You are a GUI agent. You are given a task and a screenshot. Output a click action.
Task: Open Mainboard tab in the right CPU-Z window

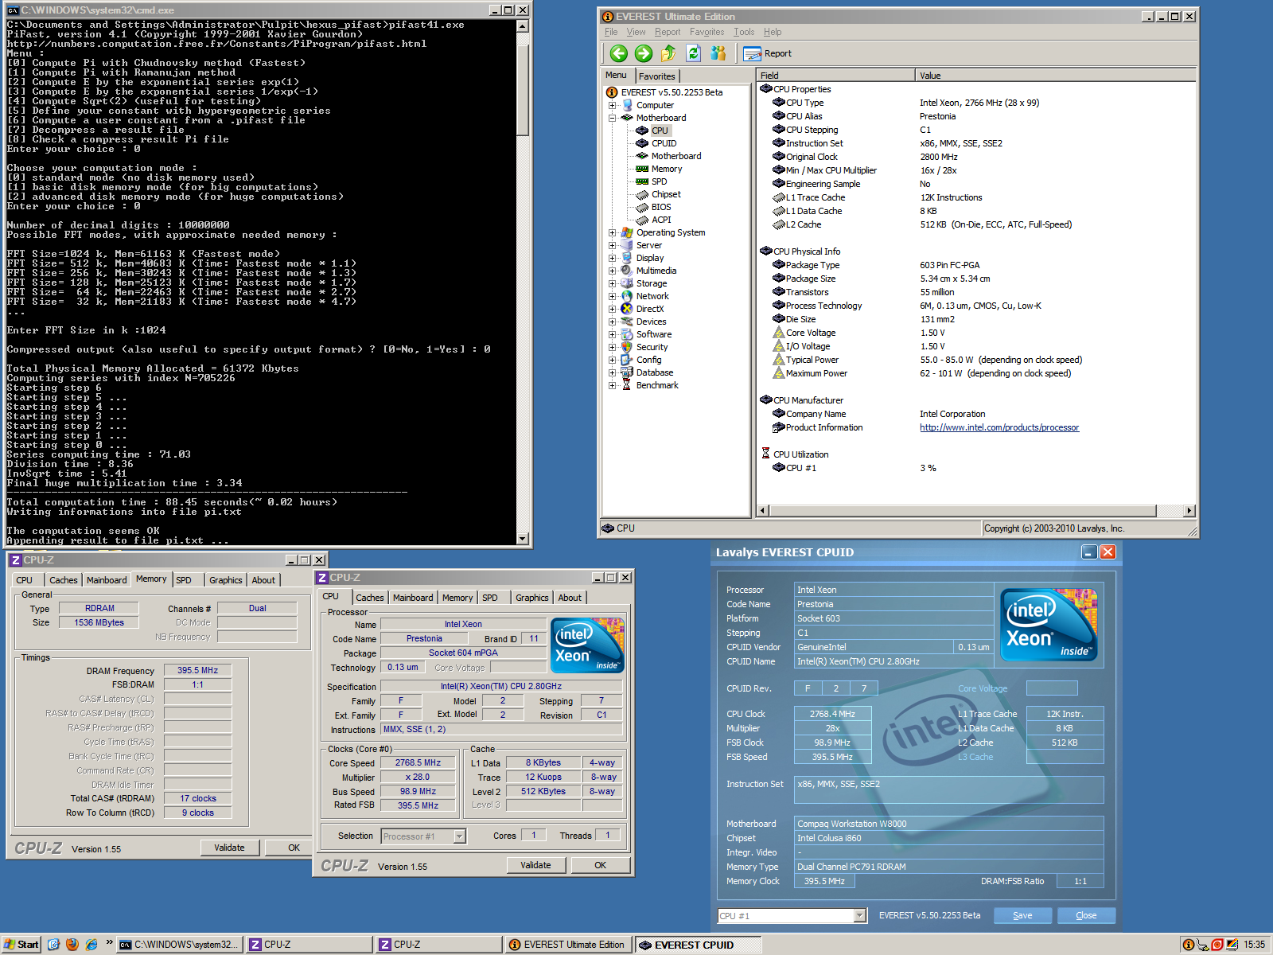tap(413, 598)
